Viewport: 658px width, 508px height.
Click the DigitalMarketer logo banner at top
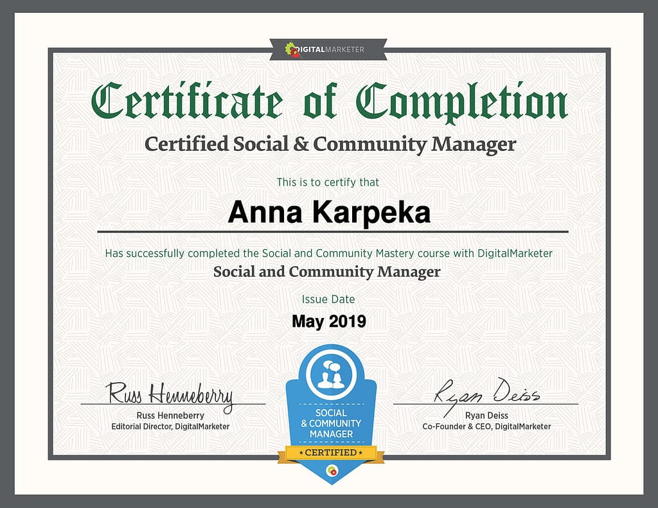point(328,49)
